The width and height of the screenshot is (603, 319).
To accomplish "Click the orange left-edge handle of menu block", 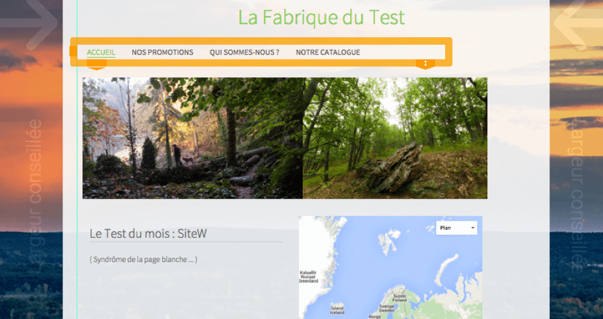I will click(x=74, y=52).
